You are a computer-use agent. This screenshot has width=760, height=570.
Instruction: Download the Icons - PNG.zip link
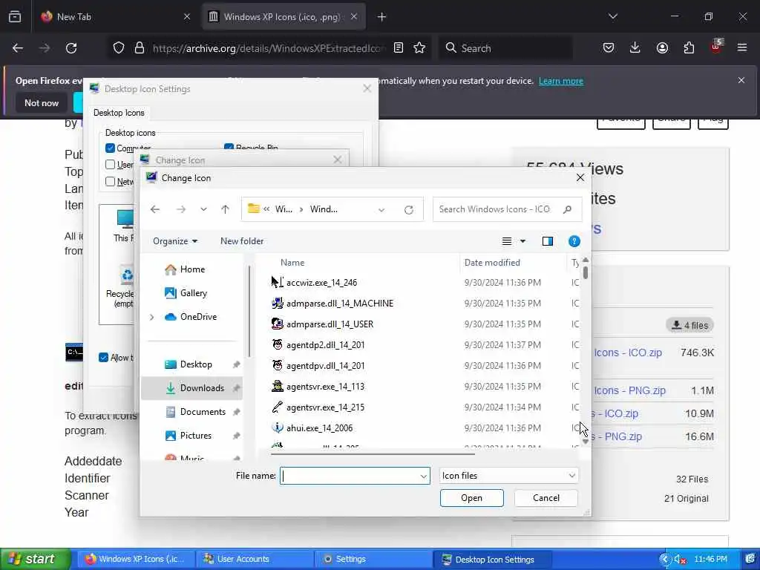point(630,390)
